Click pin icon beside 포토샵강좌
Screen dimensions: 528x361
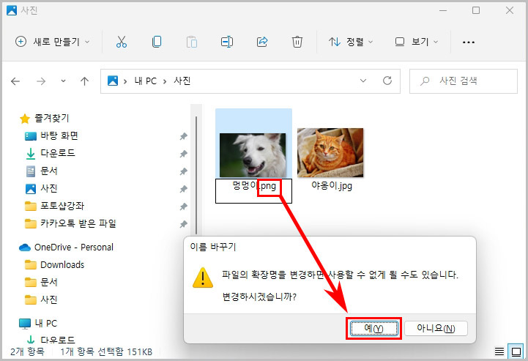(184, 206)
